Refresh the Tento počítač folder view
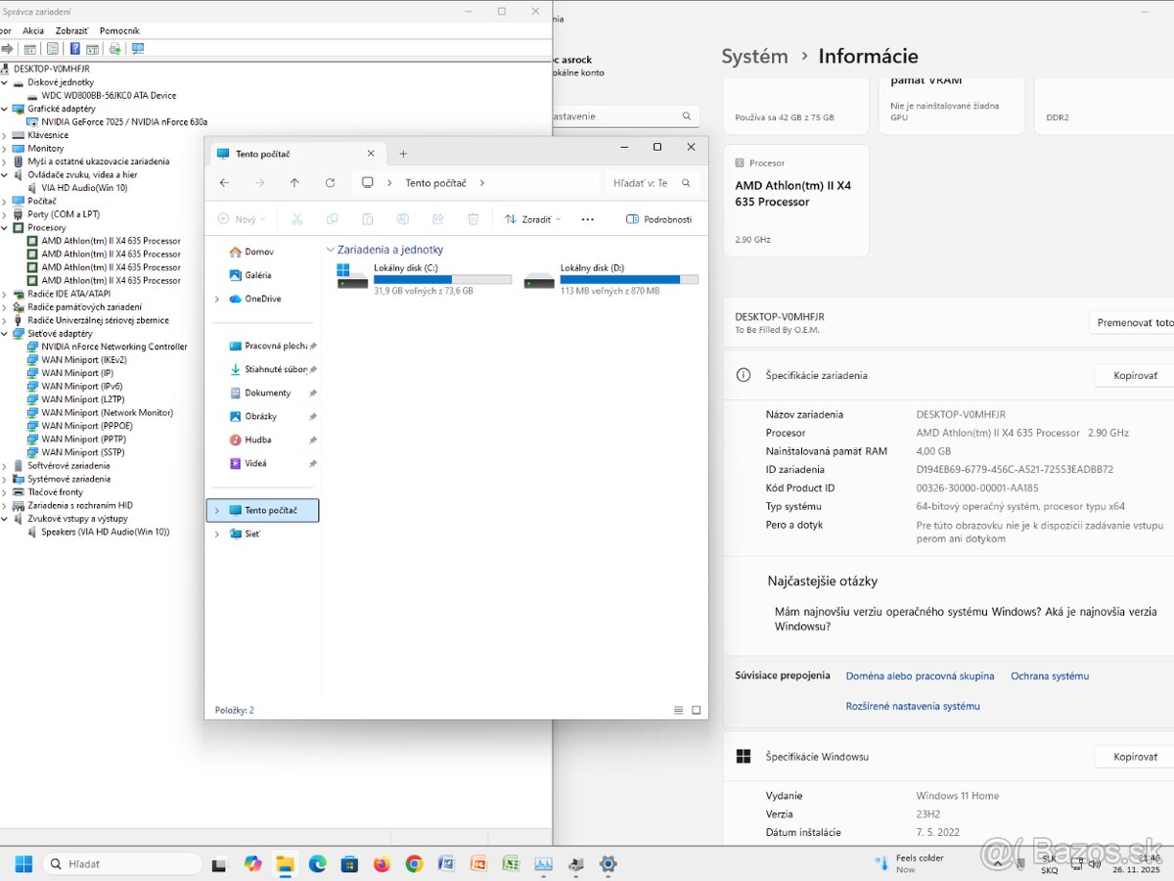1174x881 pixels. click(x=330, y=183)
